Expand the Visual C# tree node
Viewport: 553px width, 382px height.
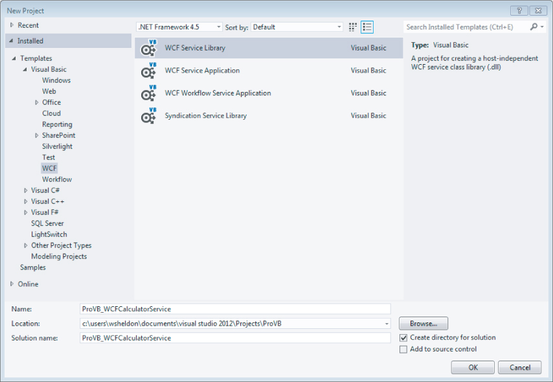pyautogui.click(x=26, y=190)
